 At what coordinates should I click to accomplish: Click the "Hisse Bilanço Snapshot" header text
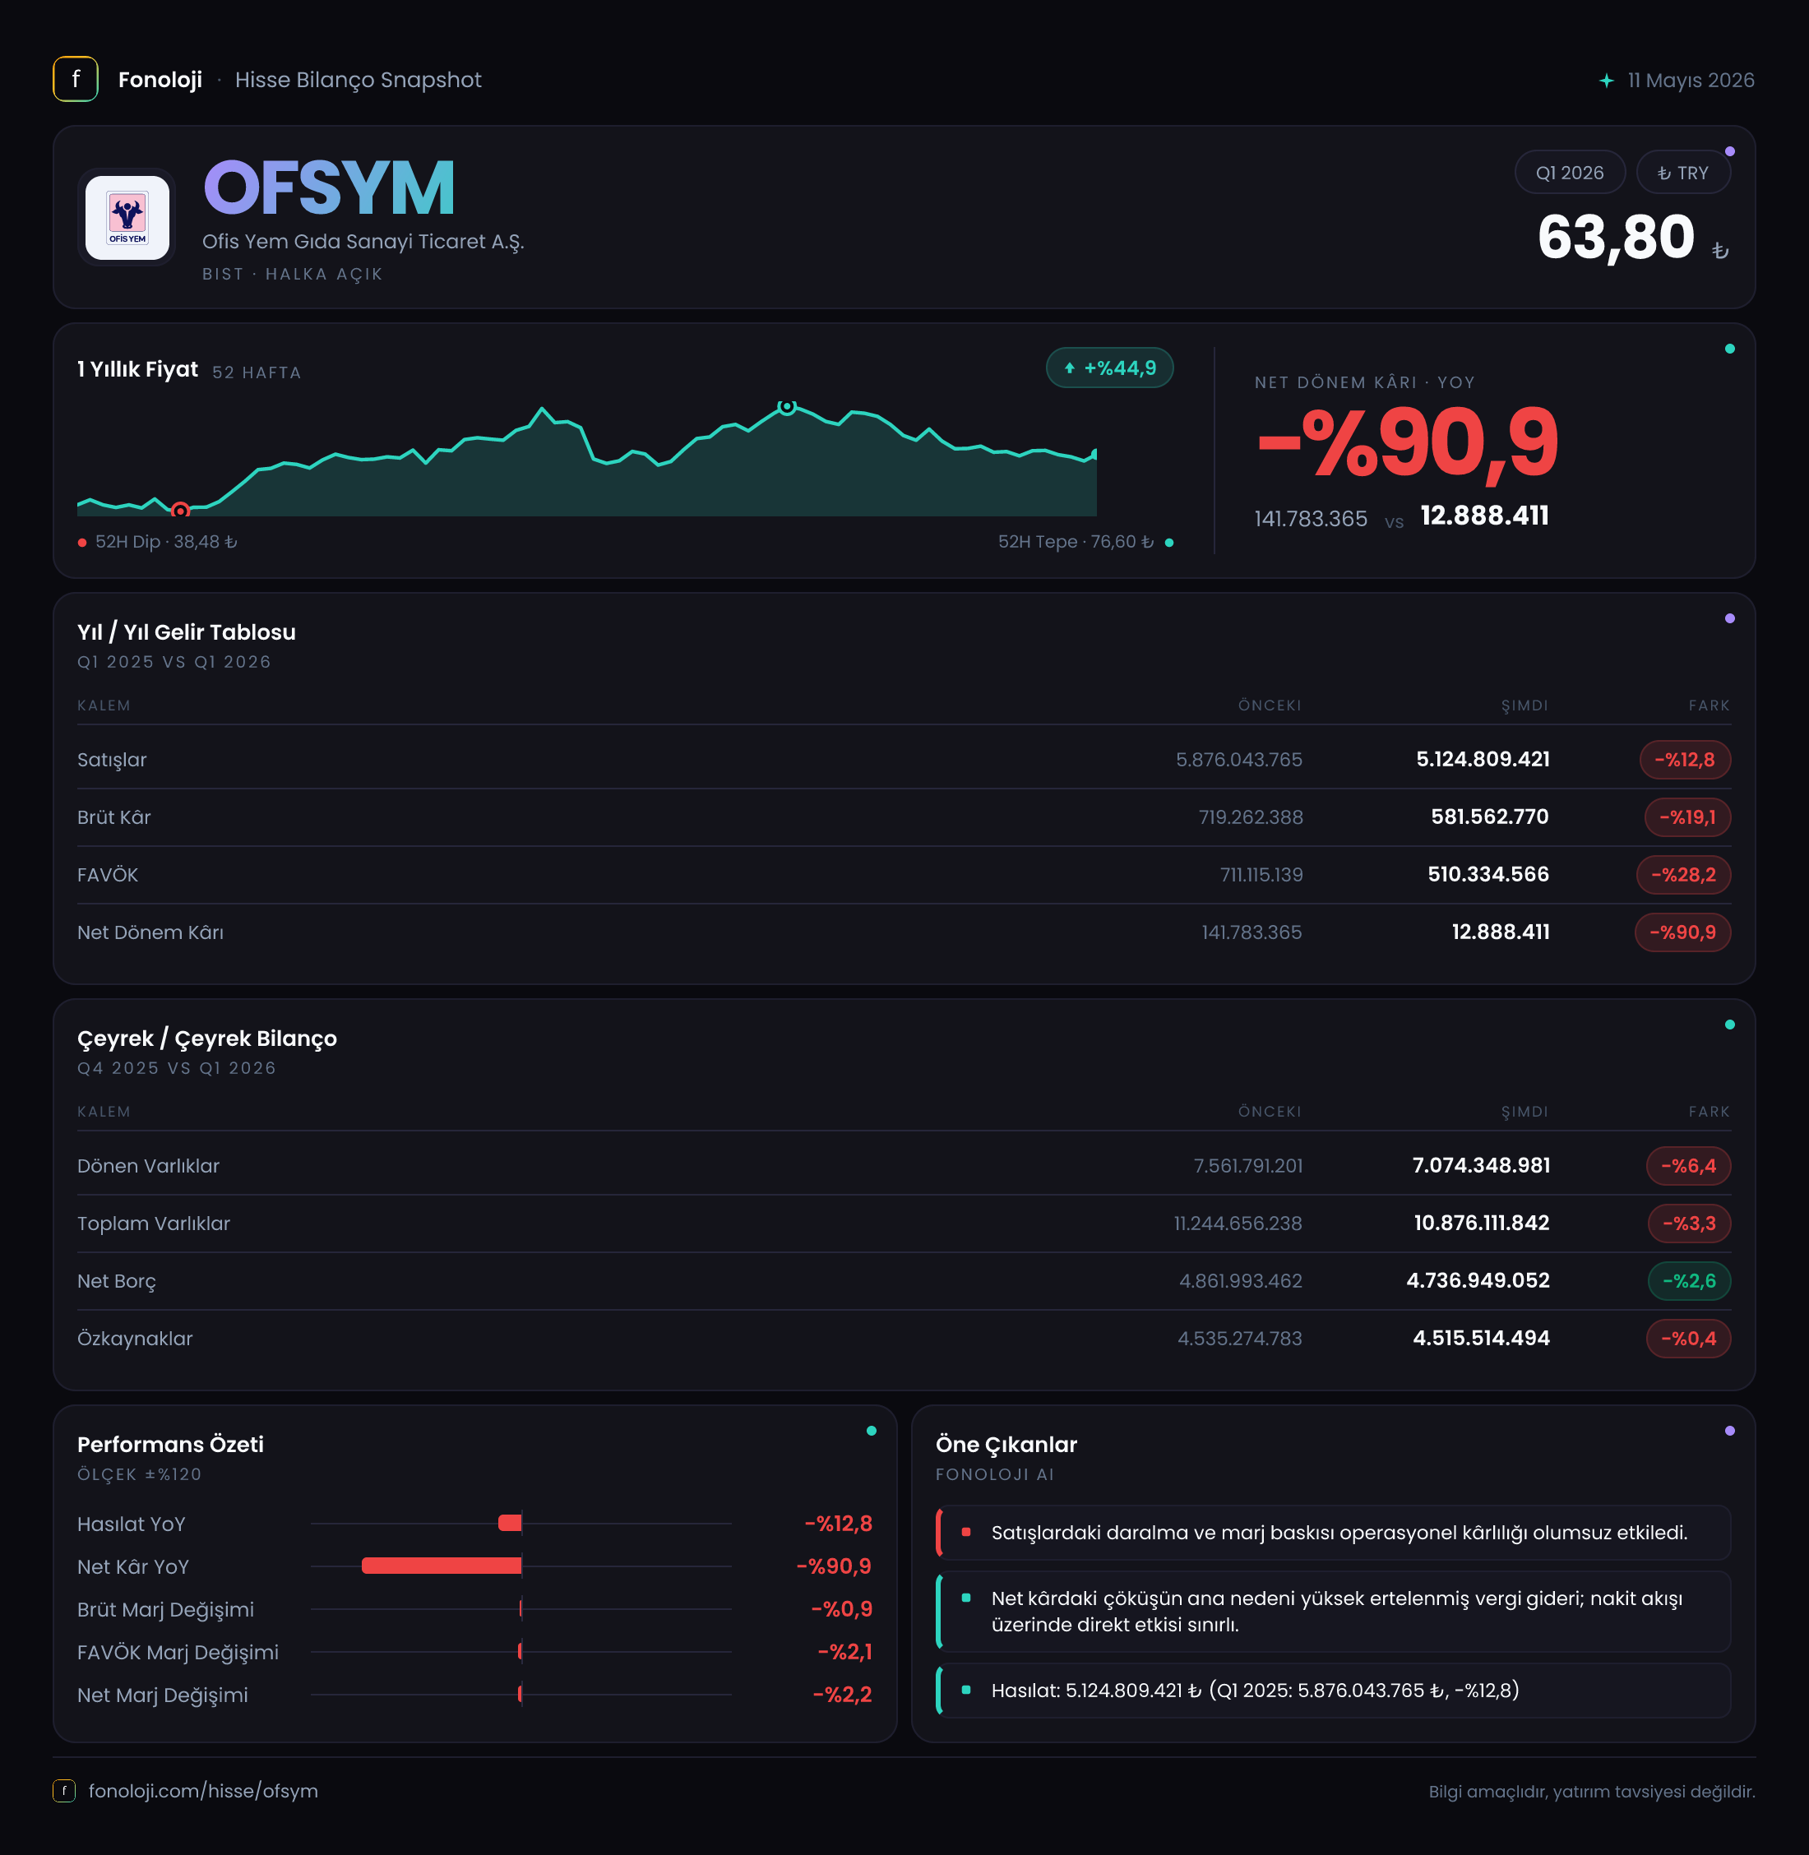tap(359, 80)
